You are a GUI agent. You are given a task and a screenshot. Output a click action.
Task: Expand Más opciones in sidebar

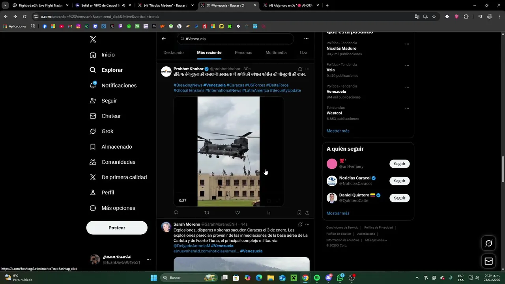[112, 208]
